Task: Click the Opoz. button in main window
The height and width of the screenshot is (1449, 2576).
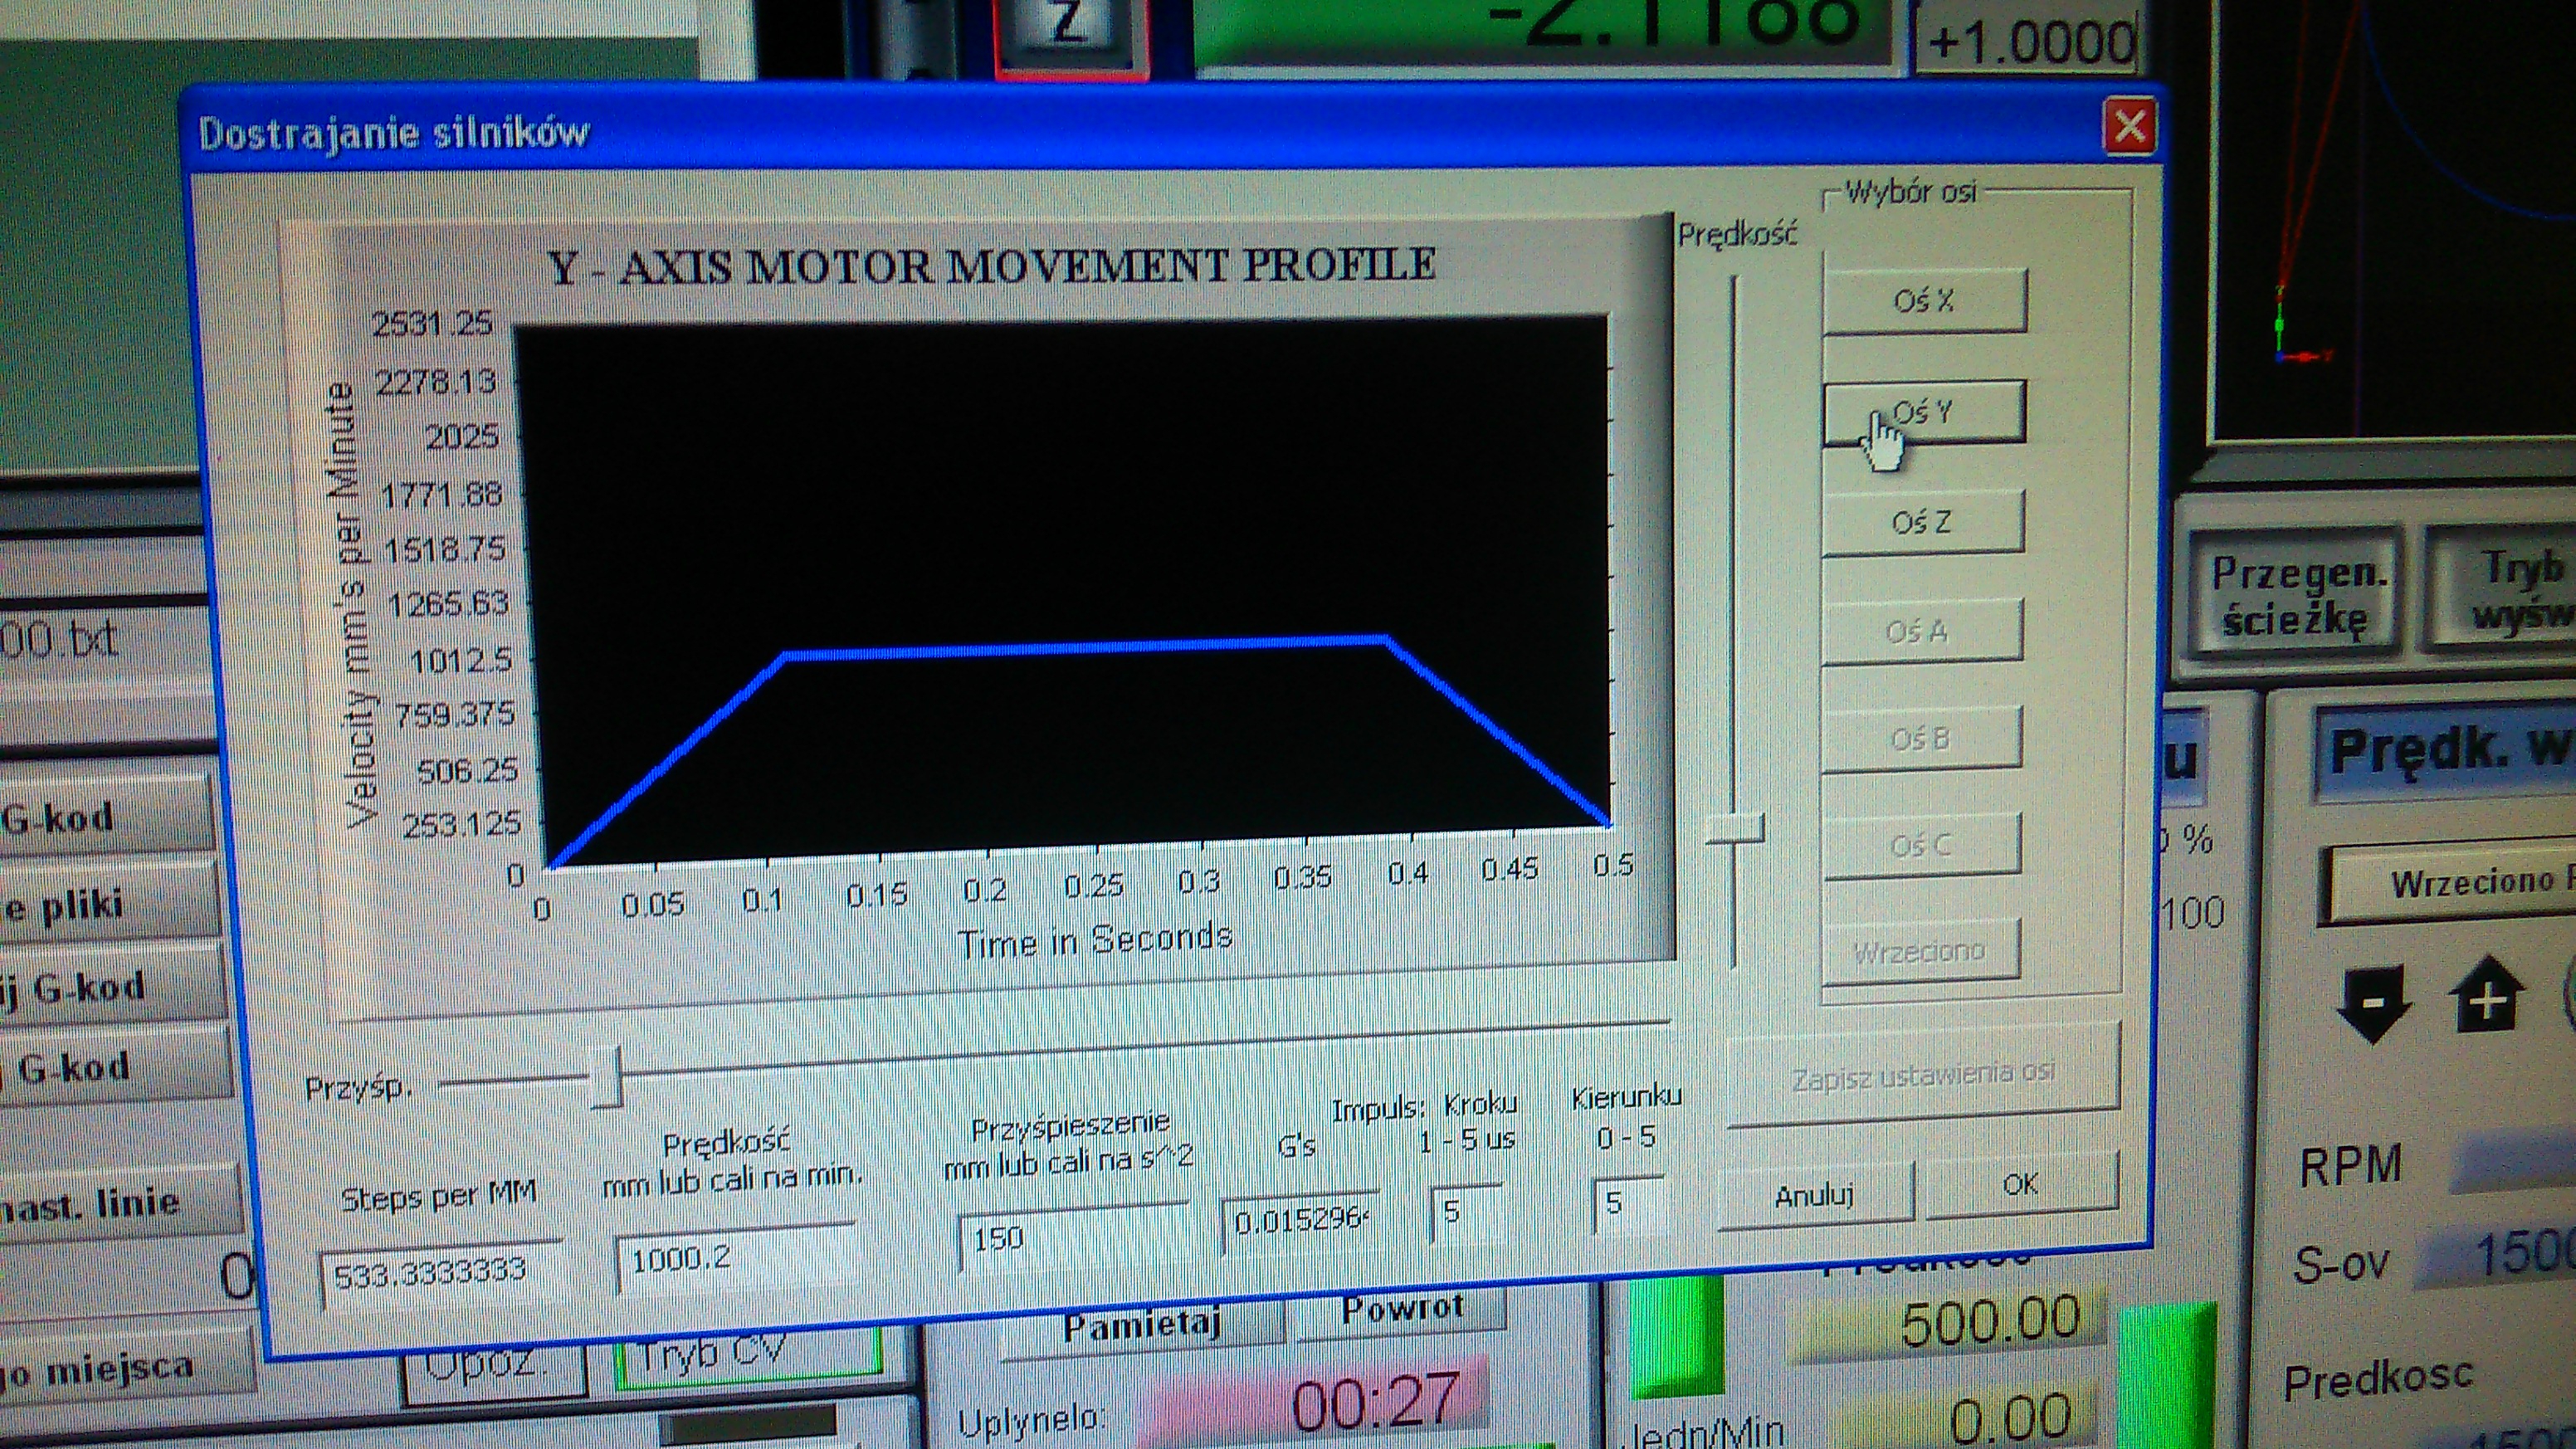Action: (x=494, y=1369)
